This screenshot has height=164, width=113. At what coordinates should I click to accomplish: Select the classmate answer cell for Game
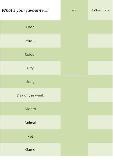100,149
